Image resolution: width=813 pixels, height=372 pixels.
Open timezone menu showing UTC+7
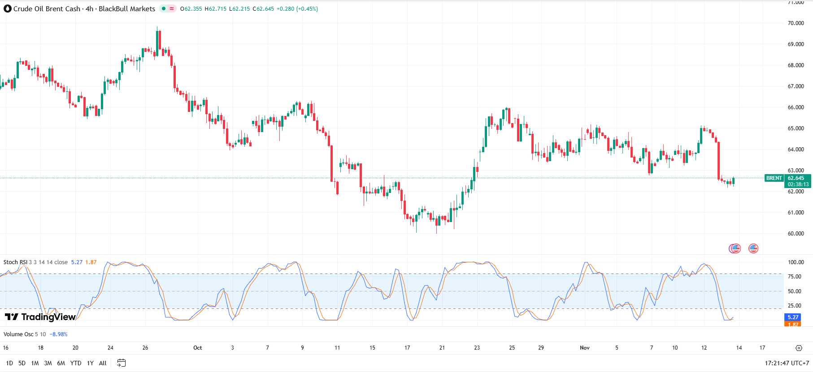click(787, 363)
